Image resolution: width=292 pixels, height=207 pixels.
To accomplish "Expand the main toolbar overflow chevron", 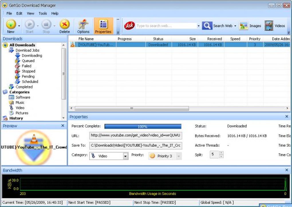I will point(118,33).
